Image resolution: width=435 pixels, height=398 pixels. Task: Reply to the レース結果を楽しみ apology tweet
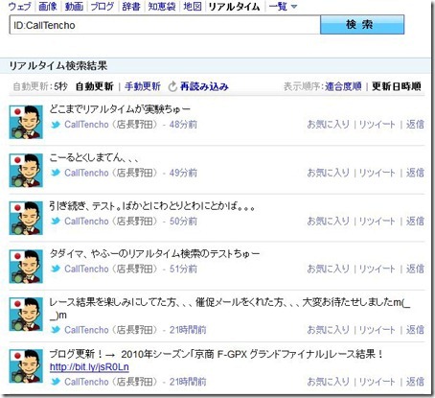pos(415,330)
